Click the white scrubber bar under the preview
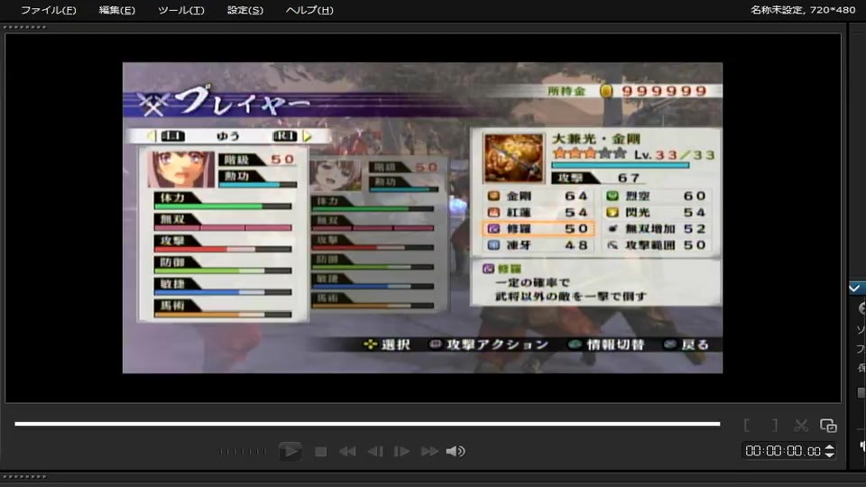The height and width of the screenshot is (487, 866). click(367, 424)
